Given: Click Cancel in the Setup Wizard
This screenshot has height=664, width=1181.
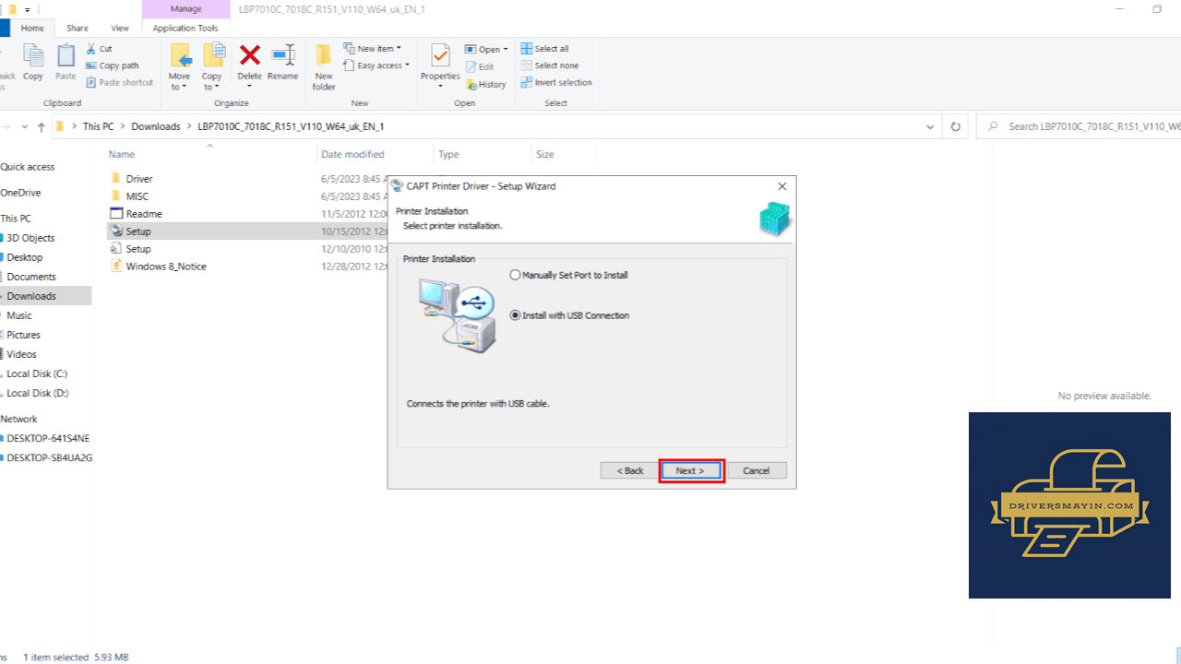Looking at the screenshot, I should pos(757,470).
